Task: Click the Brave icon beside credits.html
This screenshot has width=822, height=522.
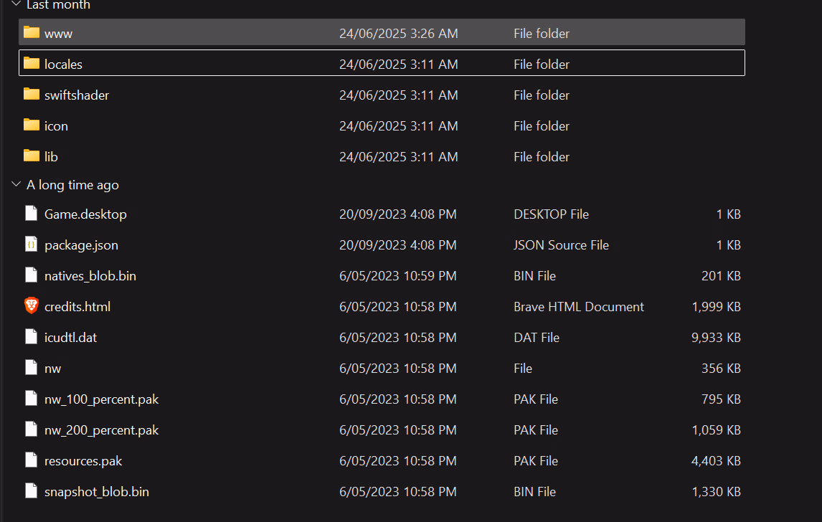Action: pyautogui.click(x=31, y=306)
